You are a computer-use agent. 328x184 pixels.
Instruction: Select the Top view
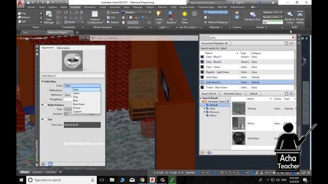pyautogui.click(x=22, y=13)
